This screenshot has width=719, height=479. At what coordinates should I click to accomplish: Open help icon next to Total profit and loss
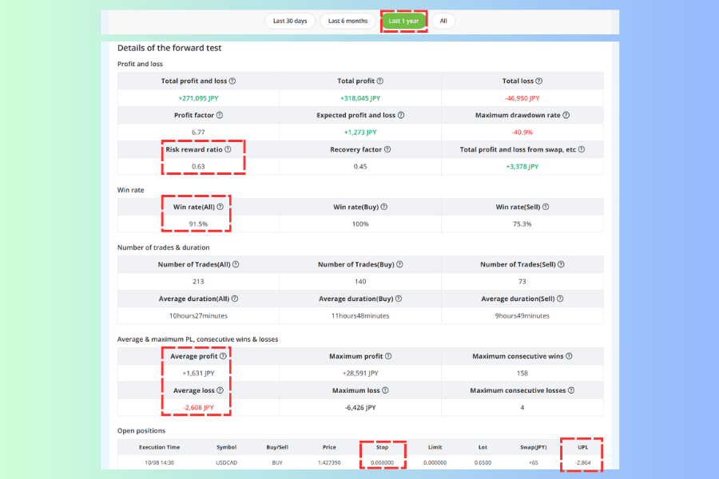click(232, 81)
